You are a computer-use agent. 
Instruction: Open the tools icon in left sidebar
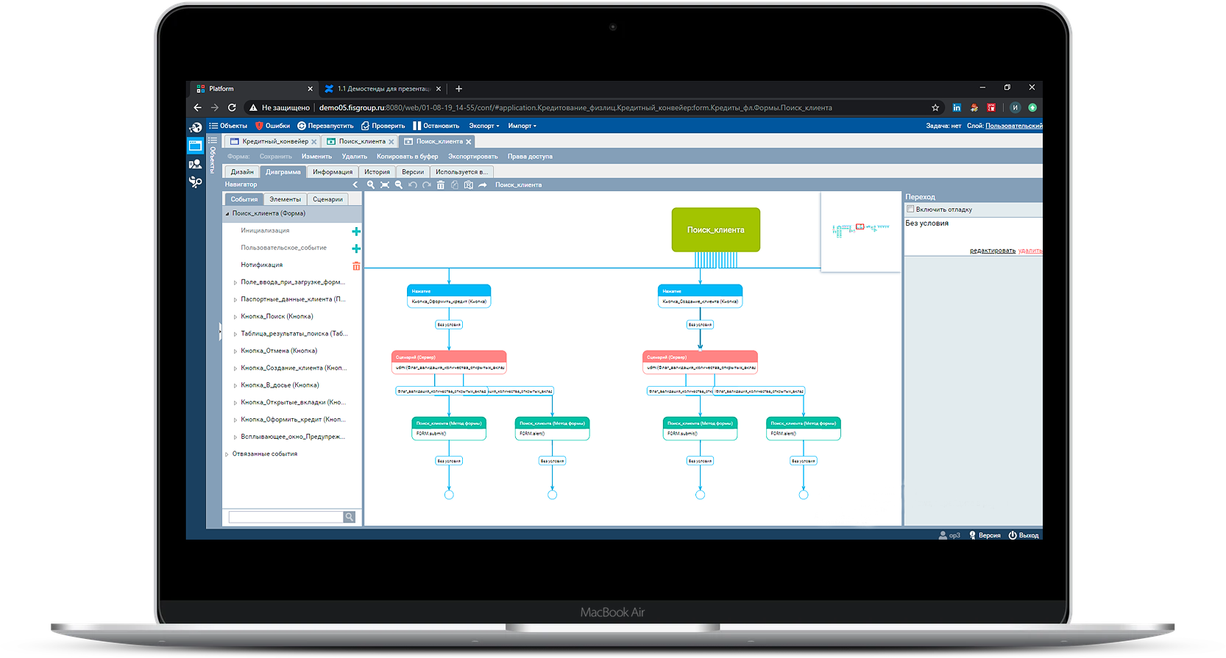coord(195,182)
